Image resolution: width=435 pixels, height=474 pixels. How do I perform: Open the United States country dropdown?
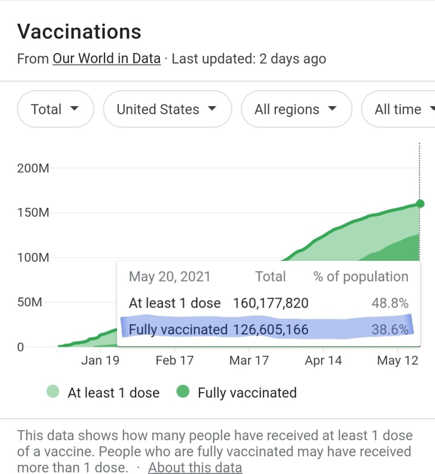(x=167, y=109)
